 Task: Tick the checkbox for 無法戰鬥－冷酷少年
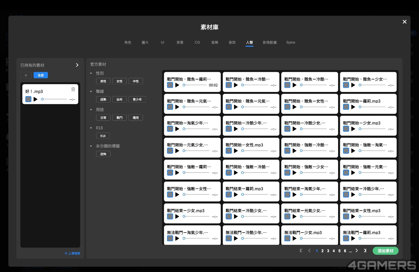tap(229, 239)
